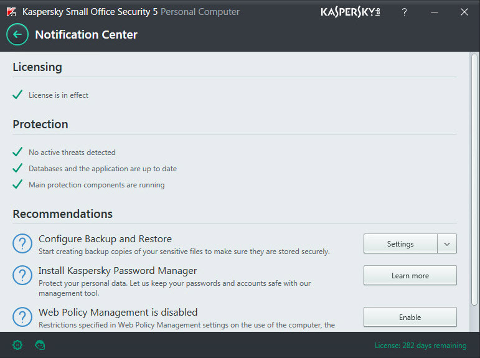This screenshot has height=358, width=480.
Task: Click the checkmark beside Main protection components
Action: click(17, 184)
